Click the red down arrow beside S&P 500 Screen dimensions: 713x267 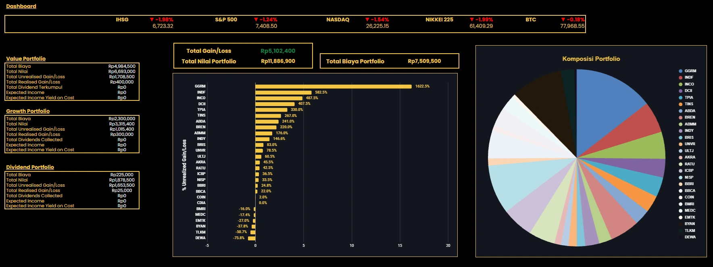(x=256, y=19)
